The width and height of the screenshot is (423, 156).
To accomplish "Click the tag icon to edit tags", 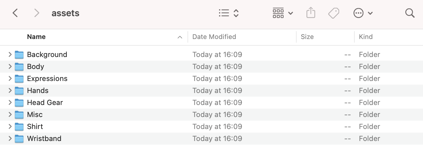I will [333, 13].
